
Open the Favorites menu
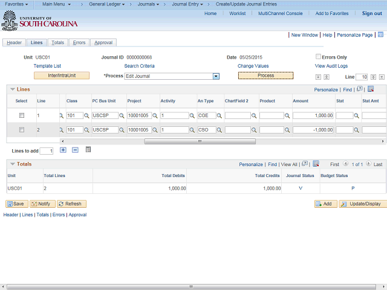(x=16, y=4)
